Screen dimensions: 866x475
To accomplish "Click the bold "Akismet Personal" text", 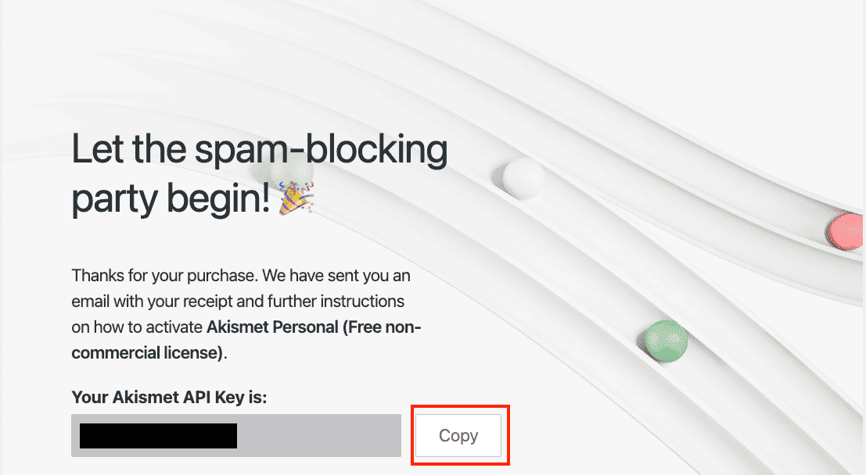I will click(x=271, y=327).
